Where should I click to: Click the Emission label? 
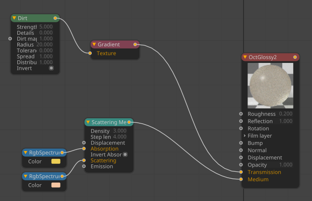point(102,166)
